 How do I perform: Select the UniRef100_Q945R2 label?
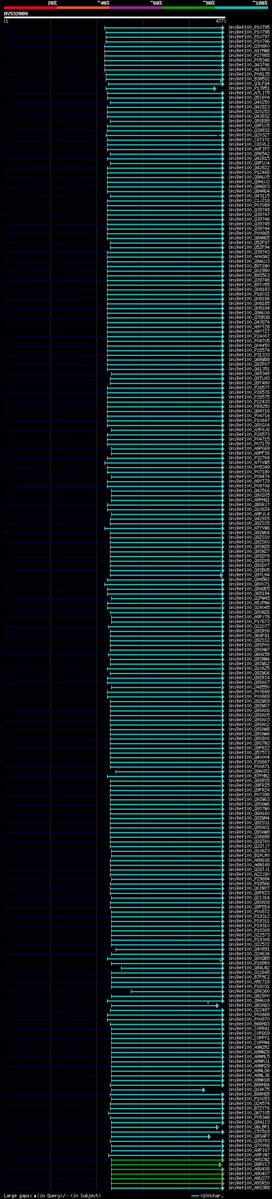249,579
